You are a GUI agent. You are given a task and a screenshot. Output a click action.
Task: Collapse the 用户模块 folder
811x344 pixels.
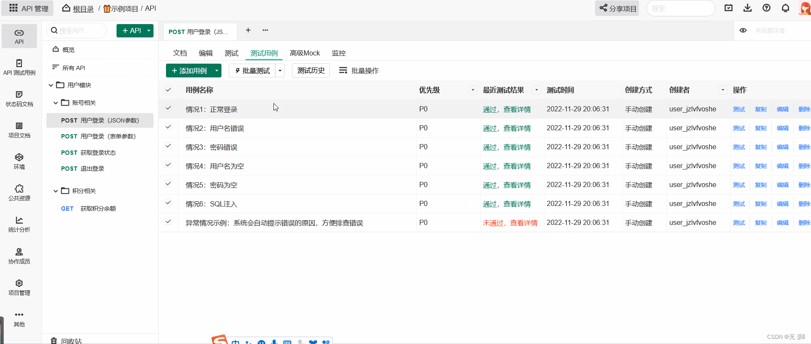[51, 85]
